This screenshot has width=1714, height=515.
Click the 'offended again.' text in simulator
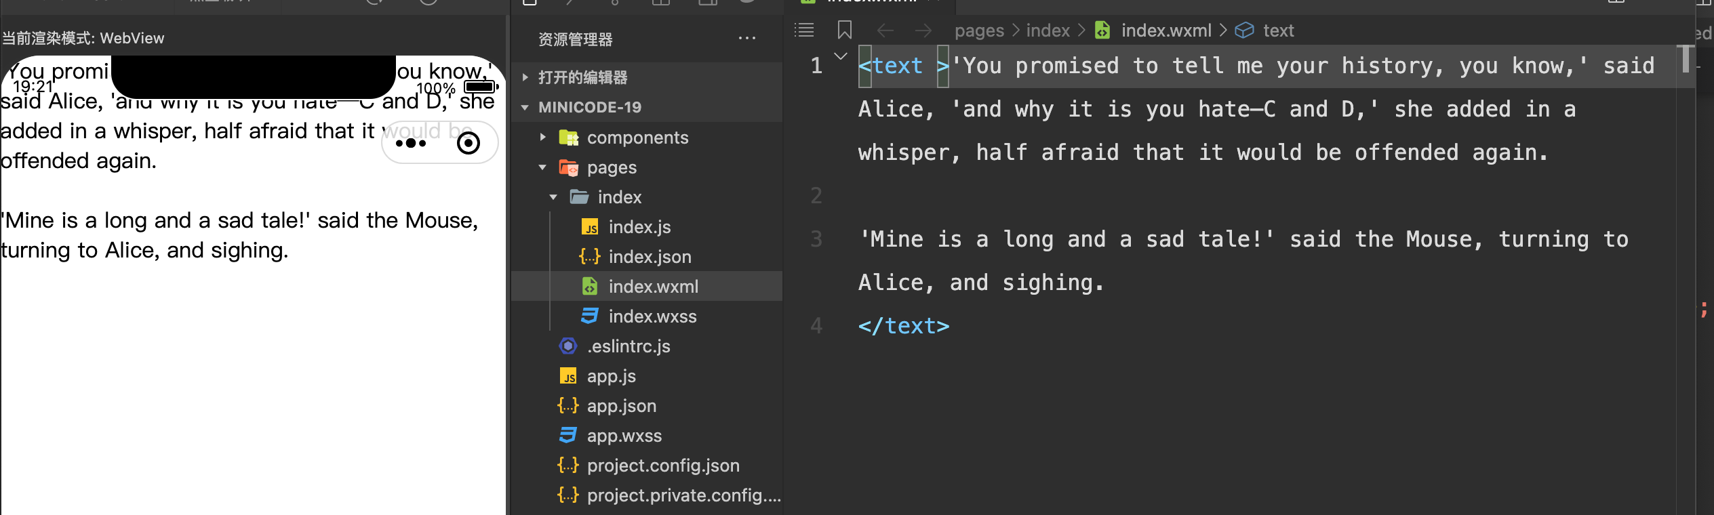point(79,161)
